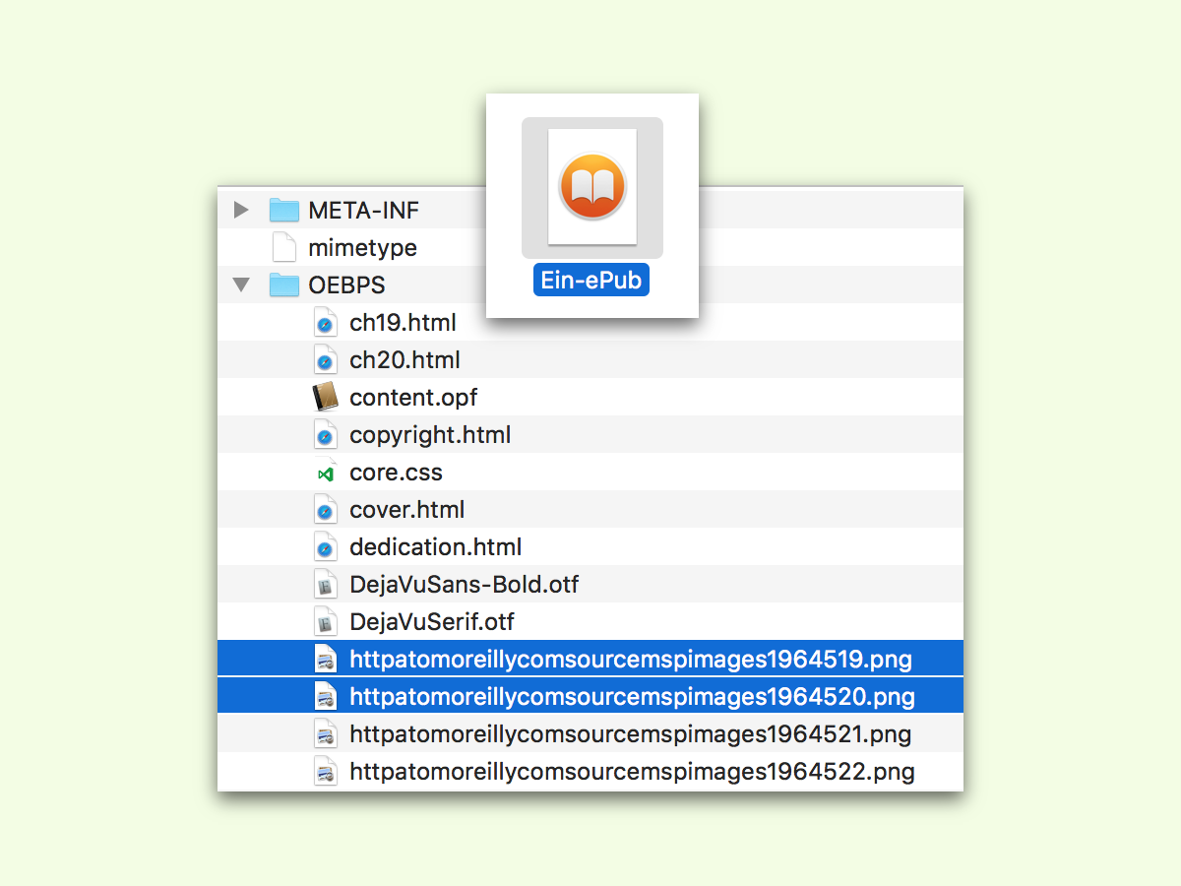The height and width of the screenshot is (886, 1181).
Task: Select file name httpatomoreillycomsourcemspimages1964521.png
Action: pos(631,734)
